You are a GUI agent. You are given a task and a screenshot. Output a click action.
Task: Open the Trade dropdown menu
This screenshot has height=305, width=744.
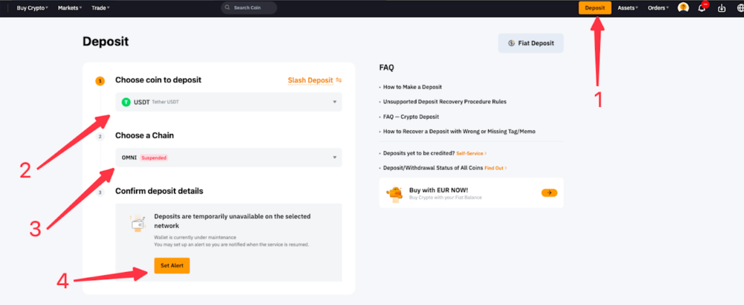click(x=100, y=8)
